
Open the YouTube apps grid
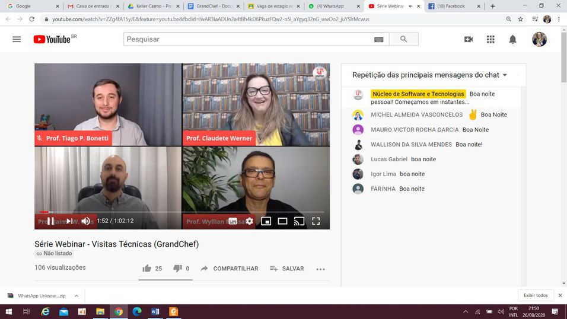(x=490, y=39)
